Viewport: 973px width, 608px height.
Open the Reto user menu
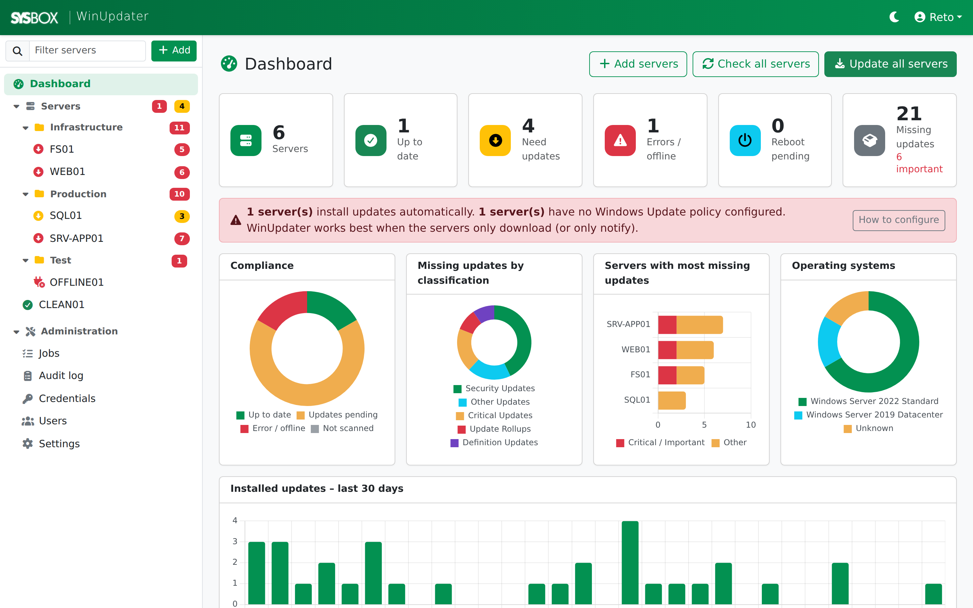(x=938, y=17)
